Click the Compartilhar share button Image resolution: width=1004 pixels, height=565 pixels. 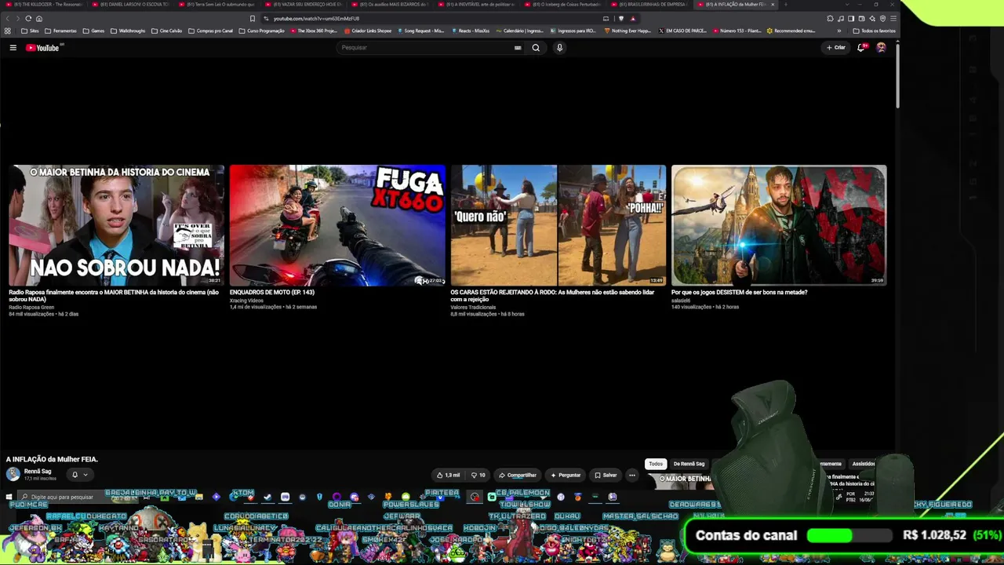point(518,475)
